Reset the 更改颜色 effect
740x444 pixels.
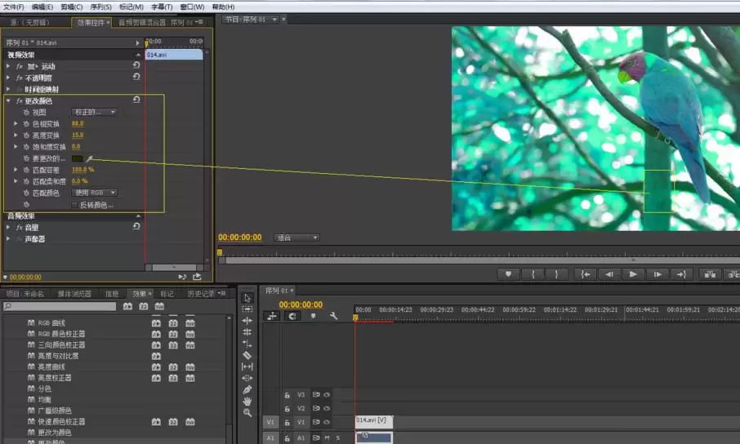point(136,100)
